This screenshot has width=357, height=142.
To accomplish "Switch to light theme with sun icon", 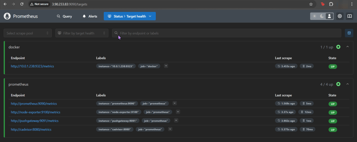I will coord(314,16).
